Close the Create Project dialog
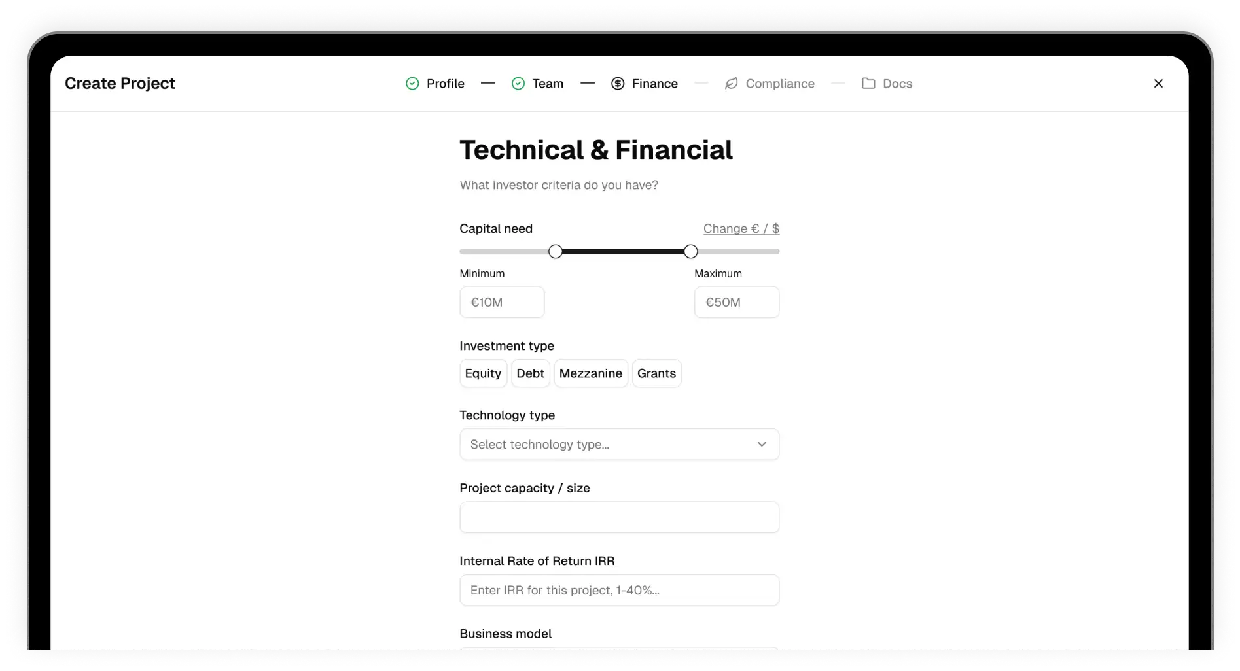The image size is (1240, 671). 1158,84
